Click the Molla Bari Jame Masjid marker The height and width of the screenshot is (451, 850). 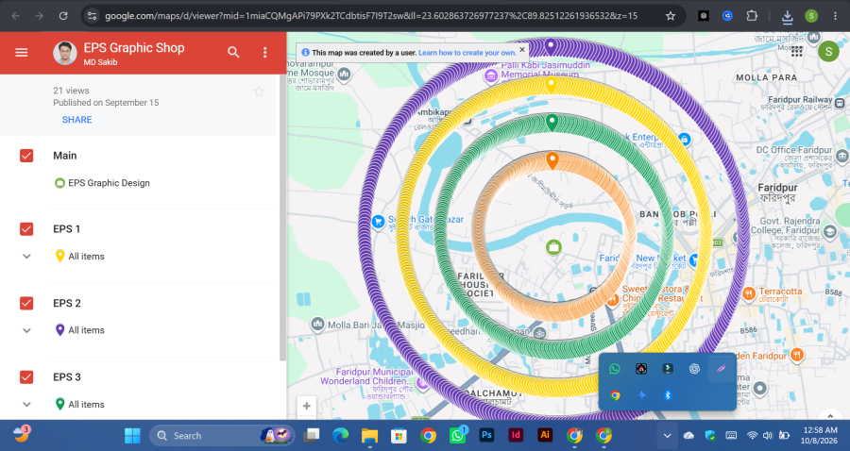pos(317,325)
